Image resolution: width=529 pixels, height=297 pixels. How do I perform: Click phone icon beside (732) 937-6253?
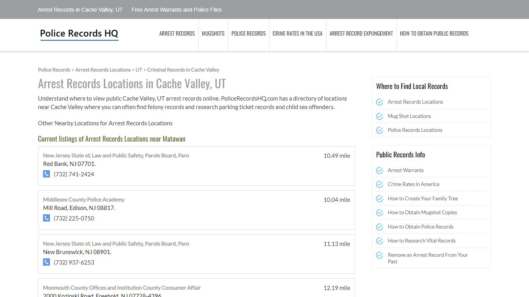pyautogui.click(x=46, y=262)
